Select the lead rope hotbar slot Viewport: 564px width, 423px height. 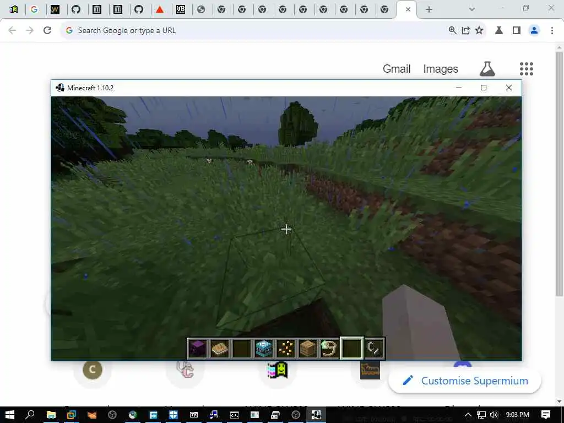tap(329, 348)
